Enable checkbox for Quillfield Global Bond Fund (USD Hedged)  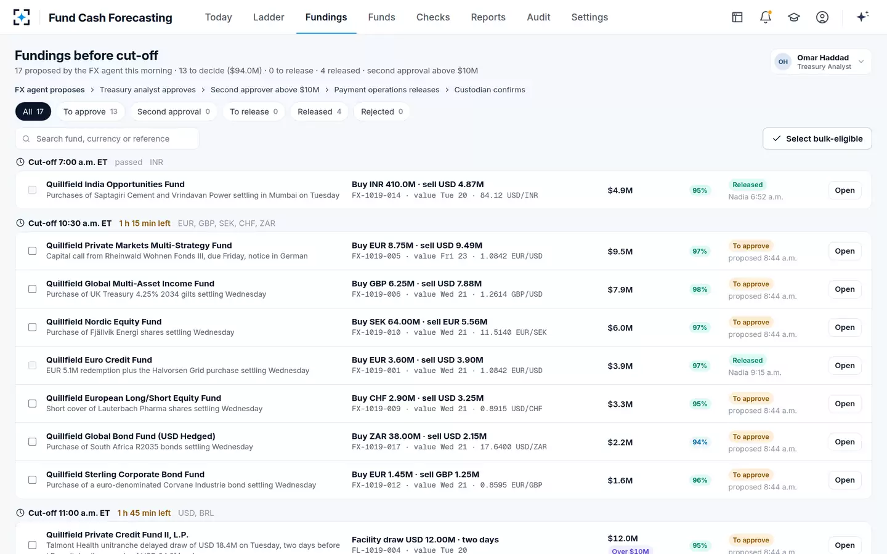coord(32,442)
